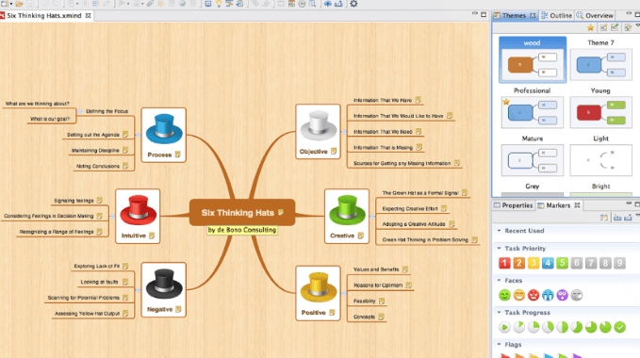The width and height of the screenshot is (640, 358).
Task: Pick the orange laughing face marker
Action: (518, 295)
